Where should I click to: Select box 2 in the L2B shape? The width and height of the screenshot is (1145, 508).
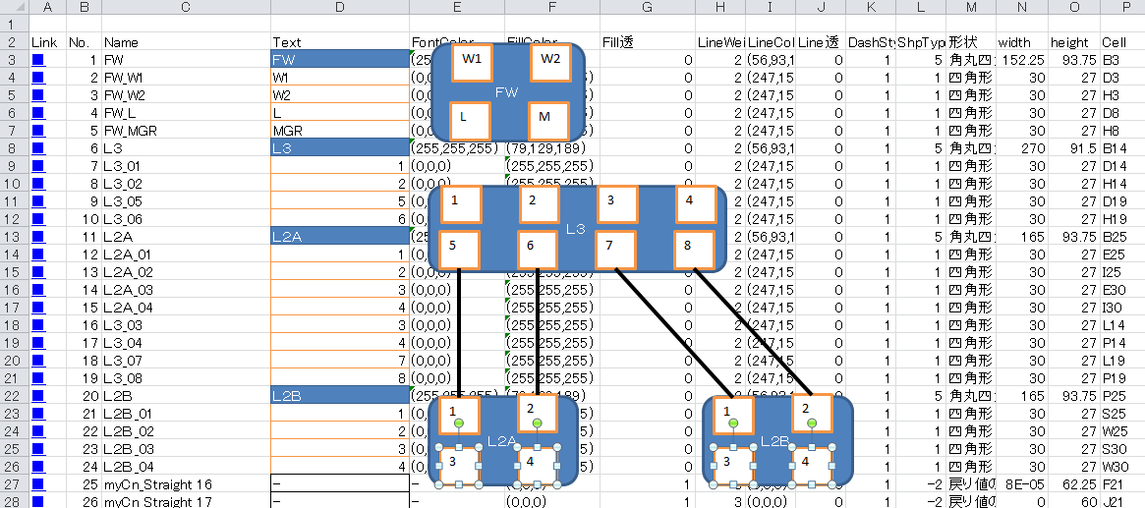coord(812,414)
